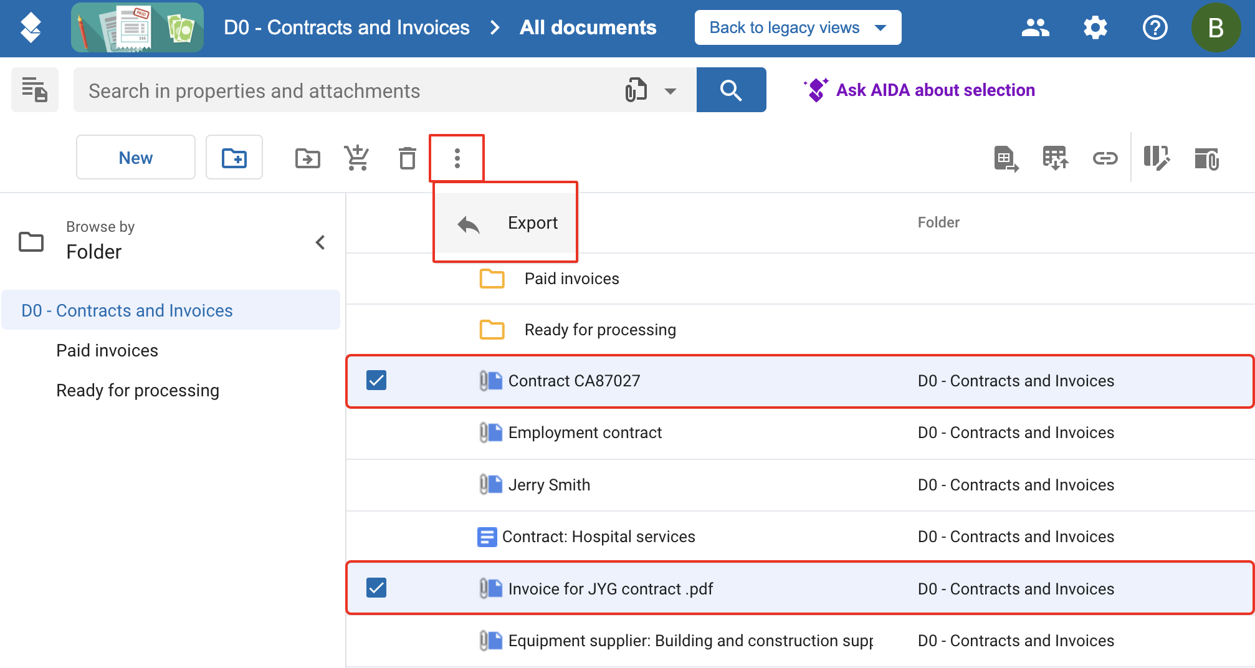Viewport: 1255px width, 668px height.
Task: Click folder cell of Employment contract row
Action: click(x=1016, y=432)
